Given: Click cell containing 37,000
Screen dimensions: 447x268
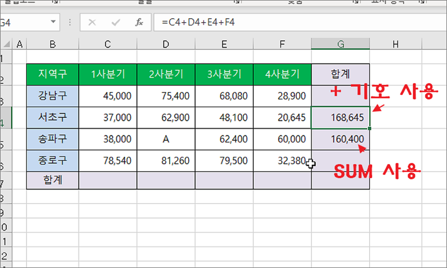Looking at the screenshot, I should 108,118.
